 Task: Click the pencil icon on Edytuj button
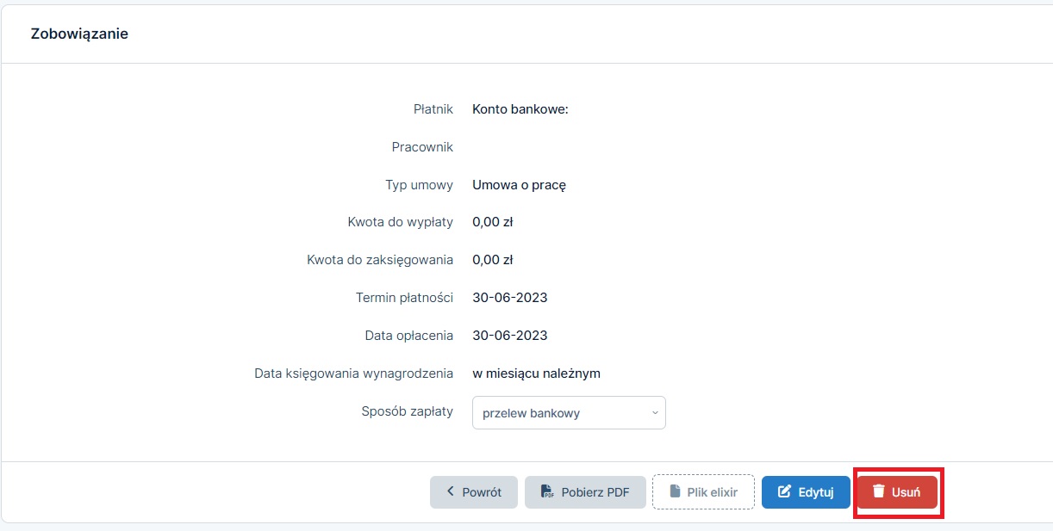[x=784, y=492]
